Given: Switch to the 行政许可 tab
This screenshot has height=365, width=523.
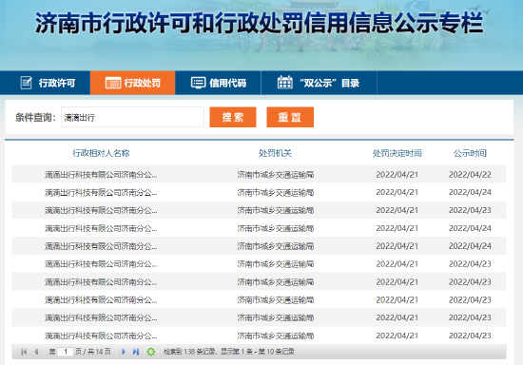Looking at the screenshot, I should click(45, 83).
